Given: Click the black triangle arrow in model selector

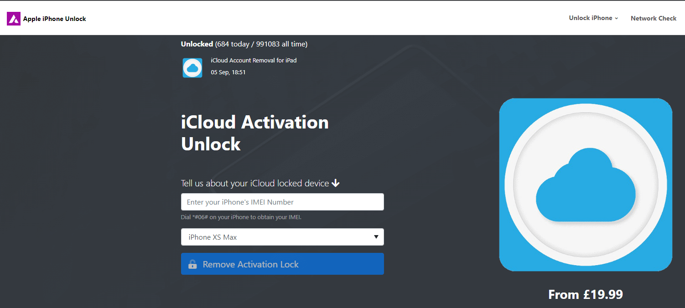Looking at the screenshot, I should point(376,237).
